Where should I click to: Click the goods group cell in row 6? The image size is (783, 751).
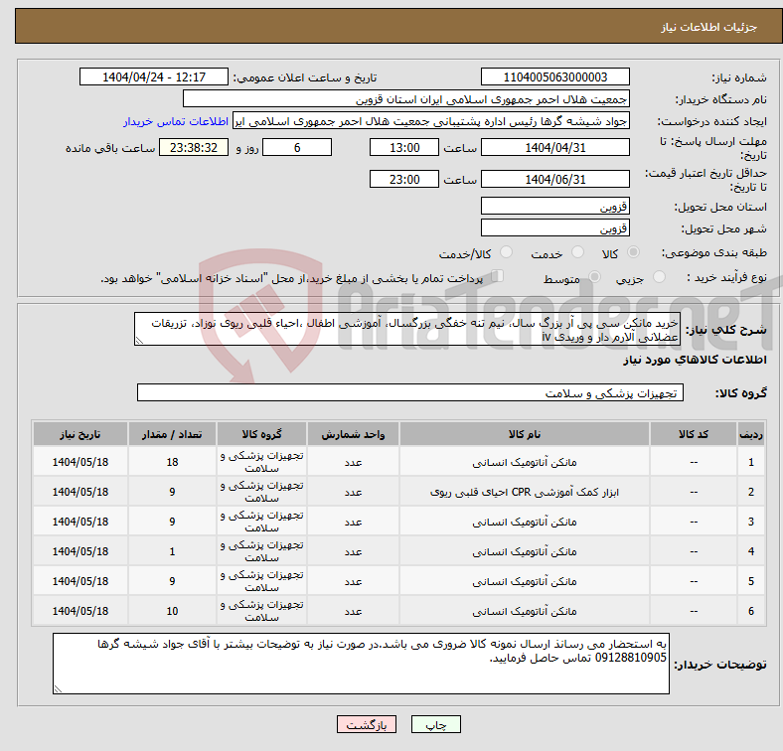(261, 611)
